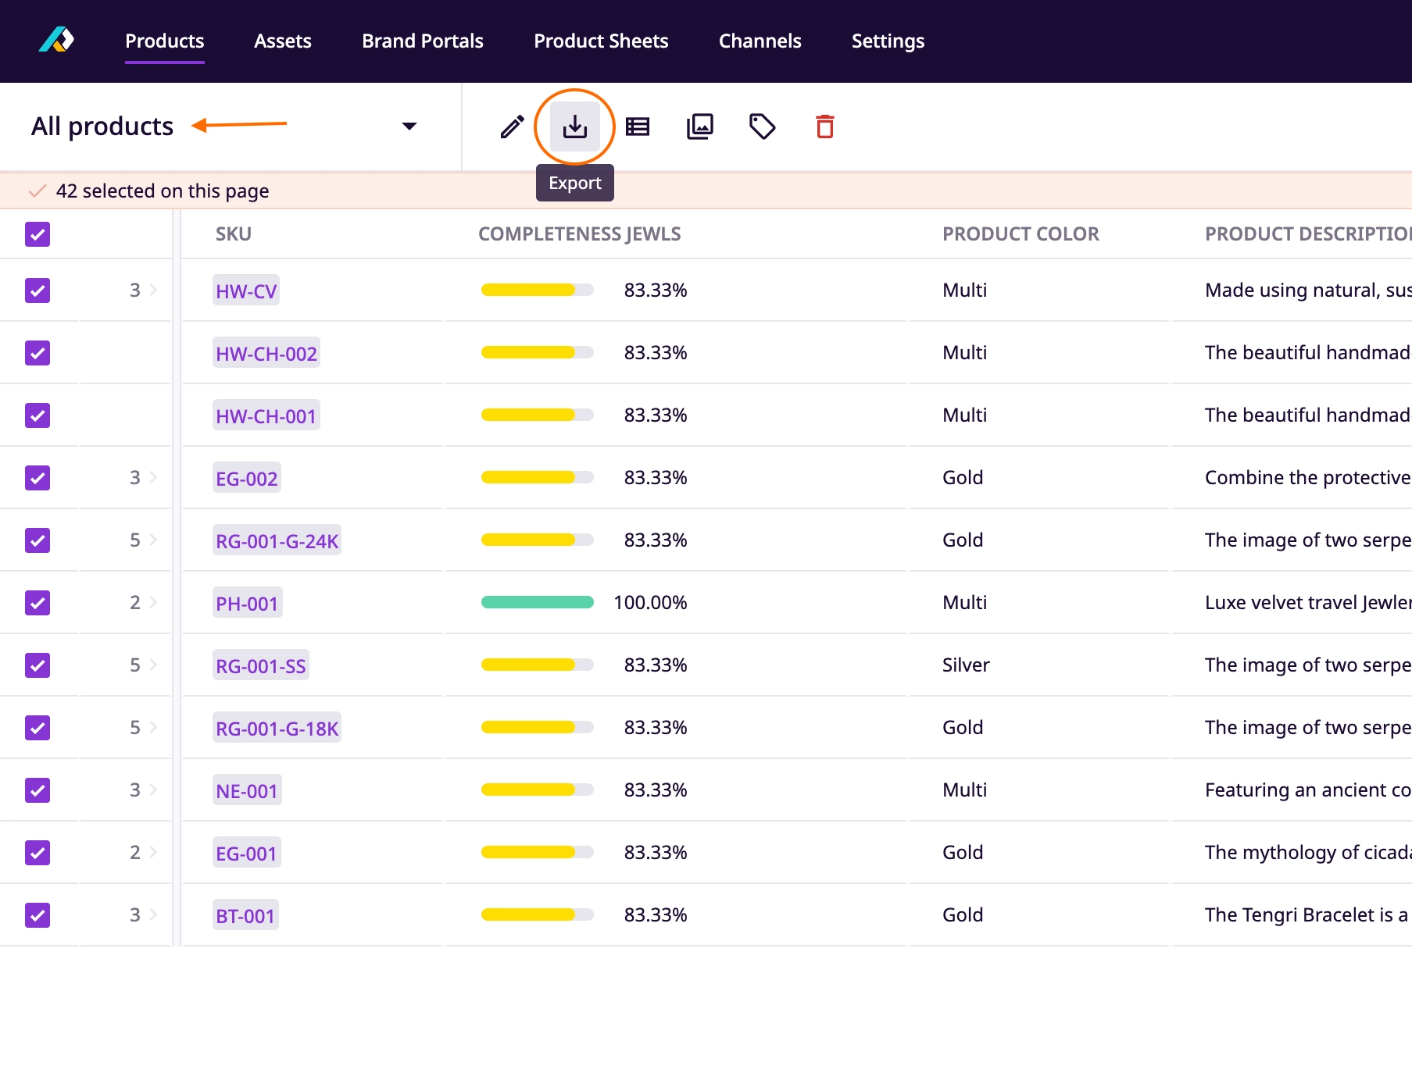This screenshot has height=1073, width=1412.
Task: Click the app logo in the header
Action: pos(56,40)
